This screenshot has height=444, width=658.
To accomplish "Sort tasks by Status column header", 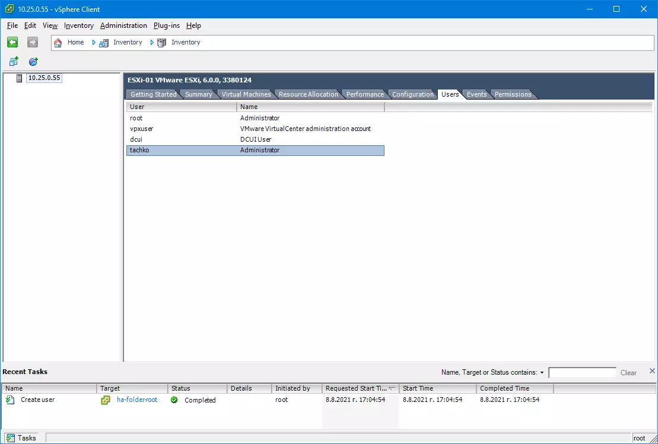I will (x=197, y=389).
